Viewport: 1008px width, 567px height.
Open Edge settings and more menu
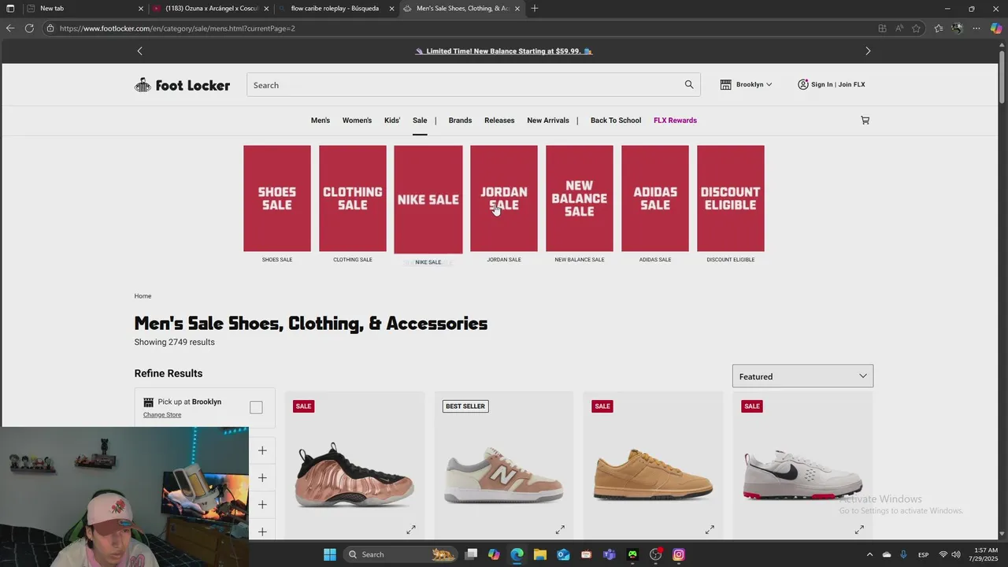[x=976, y=28]
